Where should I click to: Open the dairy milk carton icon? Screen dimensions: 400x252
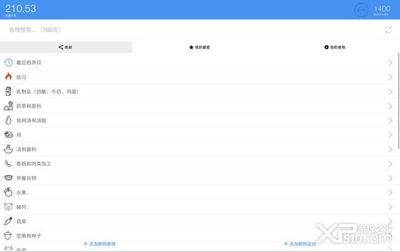(9, 91)
